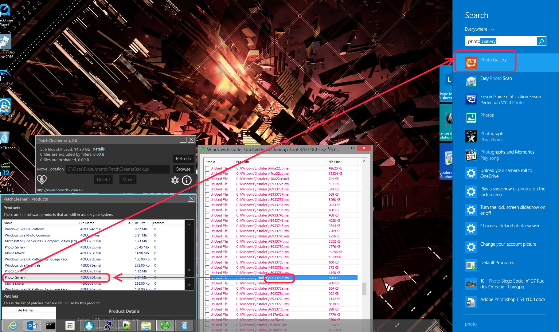The image size is (559, 332).
Task: Click scroll-down arrow of Products list
Action: tap(189, 285)
